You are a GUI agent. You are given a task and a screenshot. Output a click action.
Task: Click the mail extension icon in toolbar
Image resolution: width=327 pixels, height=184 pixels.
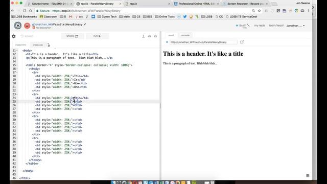[302, 11]
